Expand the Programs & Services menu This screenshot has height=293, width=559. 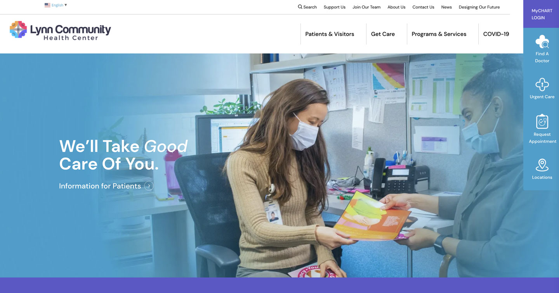(439, 34)
